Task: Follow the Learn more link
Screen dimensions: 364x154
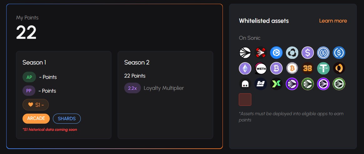Action: point(333,21)
